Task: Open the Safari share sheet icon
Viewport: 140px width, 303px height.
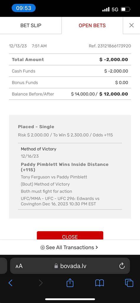Action: [70, 283]
